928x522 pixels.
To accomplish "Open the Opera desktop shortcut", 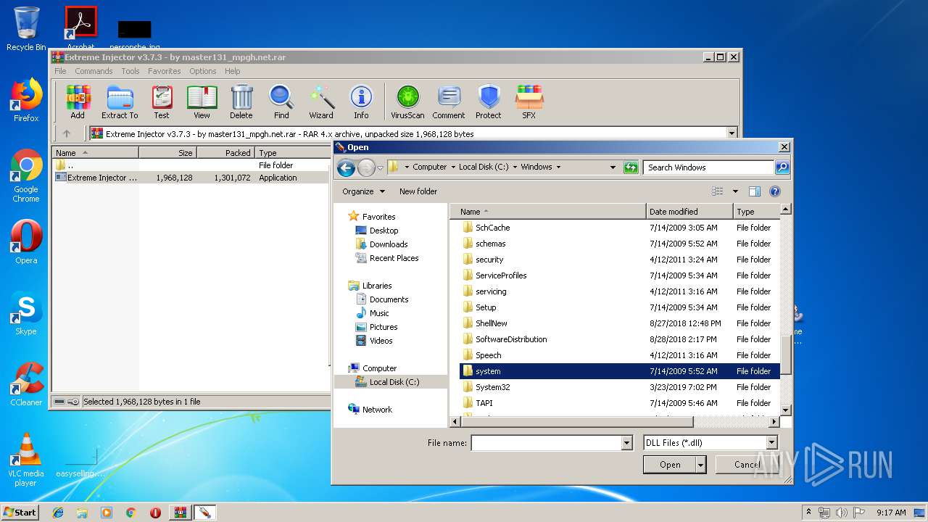I will 26,242.
